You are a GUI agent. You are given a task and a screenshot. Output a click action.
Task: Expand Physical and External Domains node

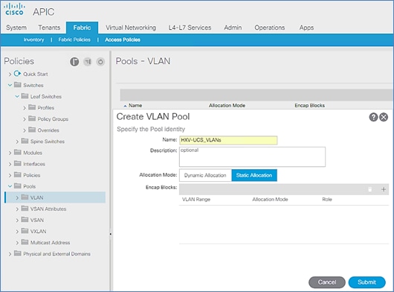tap(10, 254)
